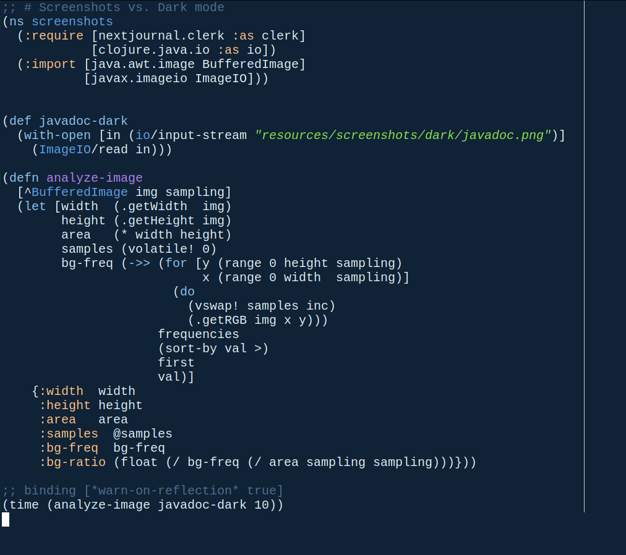Image resolution: width=626 pixels, height=555 pixels.
Task: Click the sort-by val expression
Action: pos(213,349)
